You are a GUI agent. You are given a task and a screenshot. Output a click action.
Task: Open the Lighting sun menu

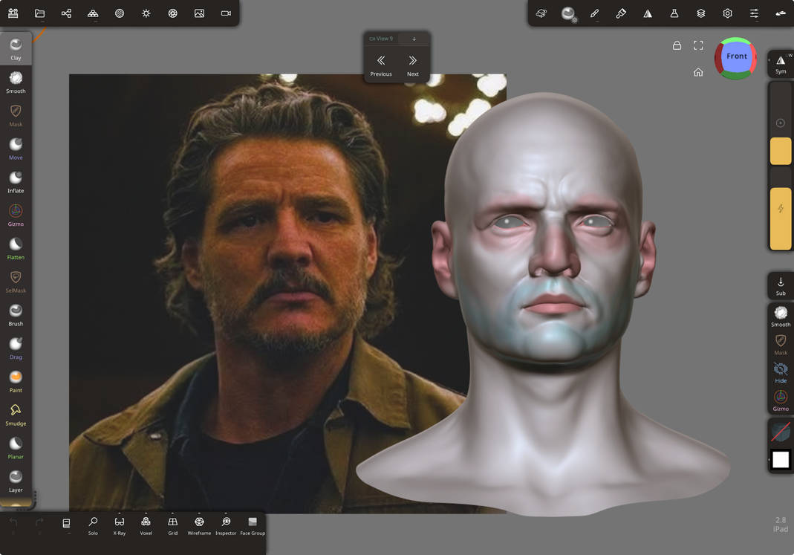coord(146,13)
